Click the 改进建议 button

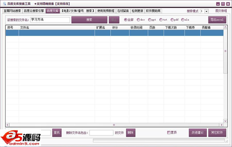[198, 133]
